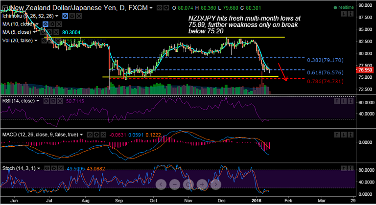Remove MA (10, close) indicator

(59, 24)
